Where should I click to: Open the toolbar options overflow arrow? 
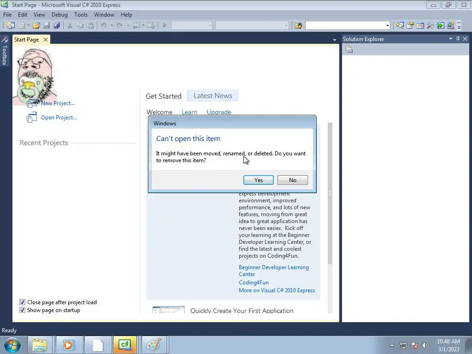(459, 26)
